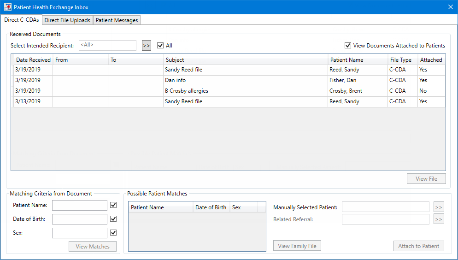Open the Manually Selected Patient >> selector

[x=439, y=207]
